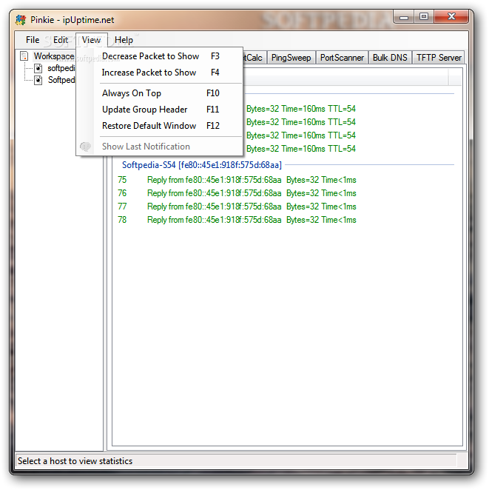Screen dimensions: 489x490
Task: Switch to the TFTP Server tab
Action: point(439,58)
